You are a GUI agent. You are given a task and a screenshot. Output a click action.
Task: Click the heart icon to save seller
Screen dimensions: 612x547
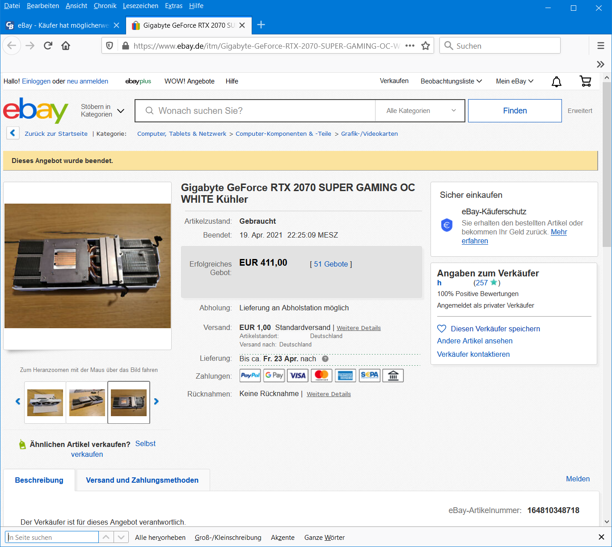point(442,329)
